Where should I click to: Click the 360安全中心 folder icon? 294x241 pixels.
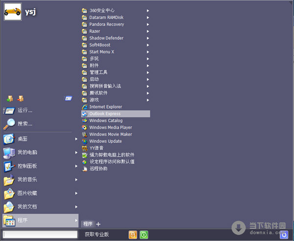(85, 11)
